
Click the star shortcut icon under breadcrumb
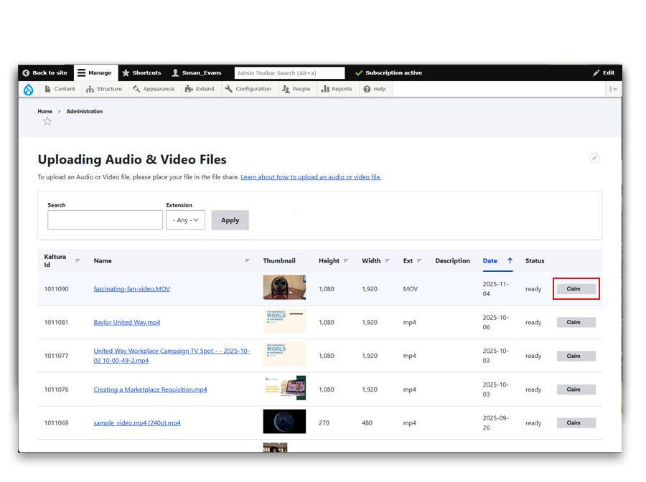click(x=47, y=121)
